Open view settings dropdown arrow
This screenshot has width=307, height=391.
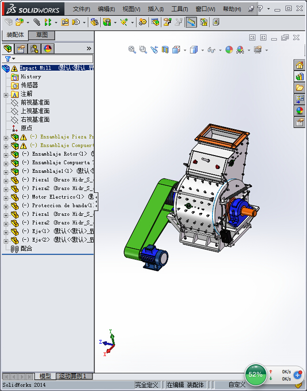[x=266, y=50]
